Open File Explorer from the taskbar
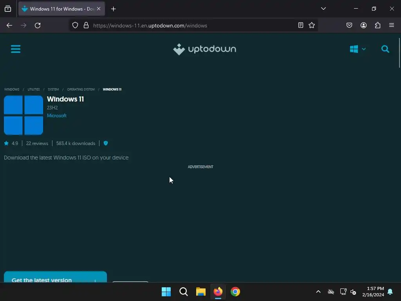This screenshot has height=301, width=401. (x=201, y=292)
